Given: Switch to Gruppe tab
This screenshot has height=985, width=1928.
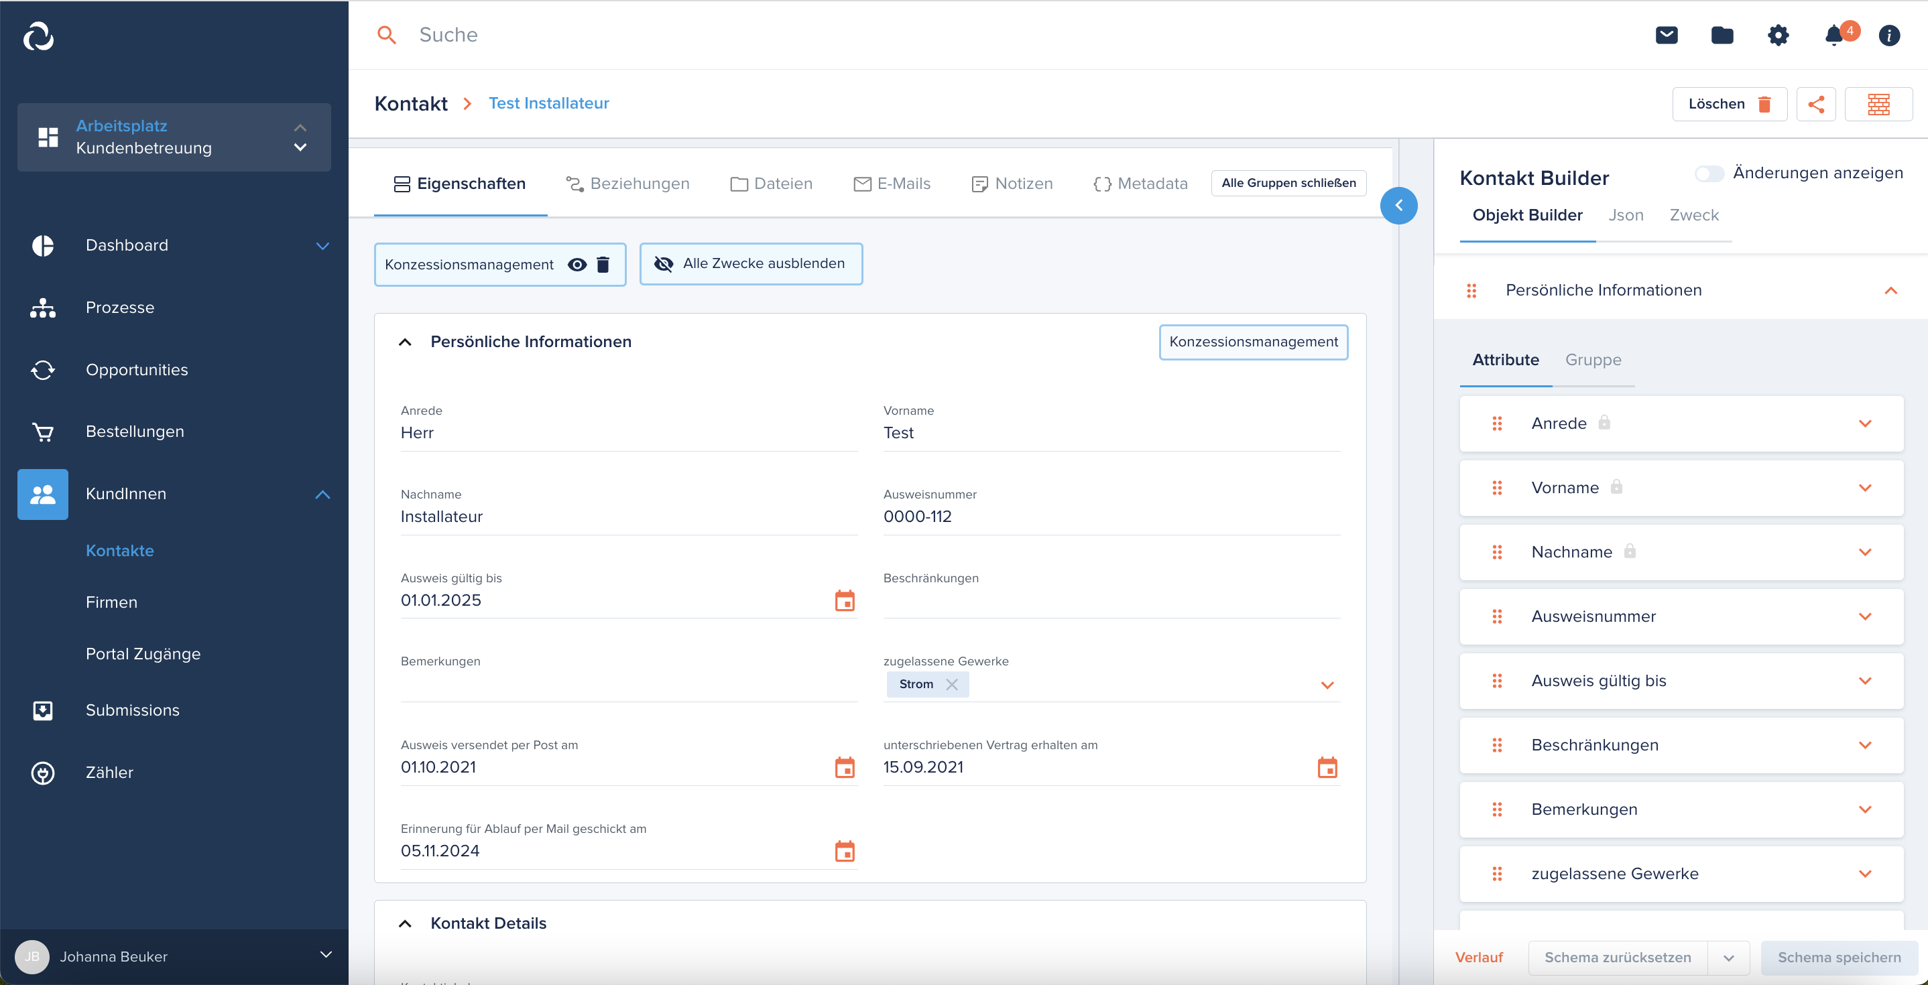Looking at the screenshot, I should [x=1593, y=360].
